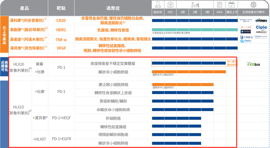Click the mAbxience logo
This screenshot has width=270, height=148.
[x=261, y=32]
